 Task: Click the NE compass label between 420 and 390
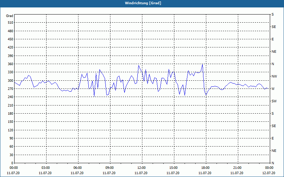[x=274, y=52]
